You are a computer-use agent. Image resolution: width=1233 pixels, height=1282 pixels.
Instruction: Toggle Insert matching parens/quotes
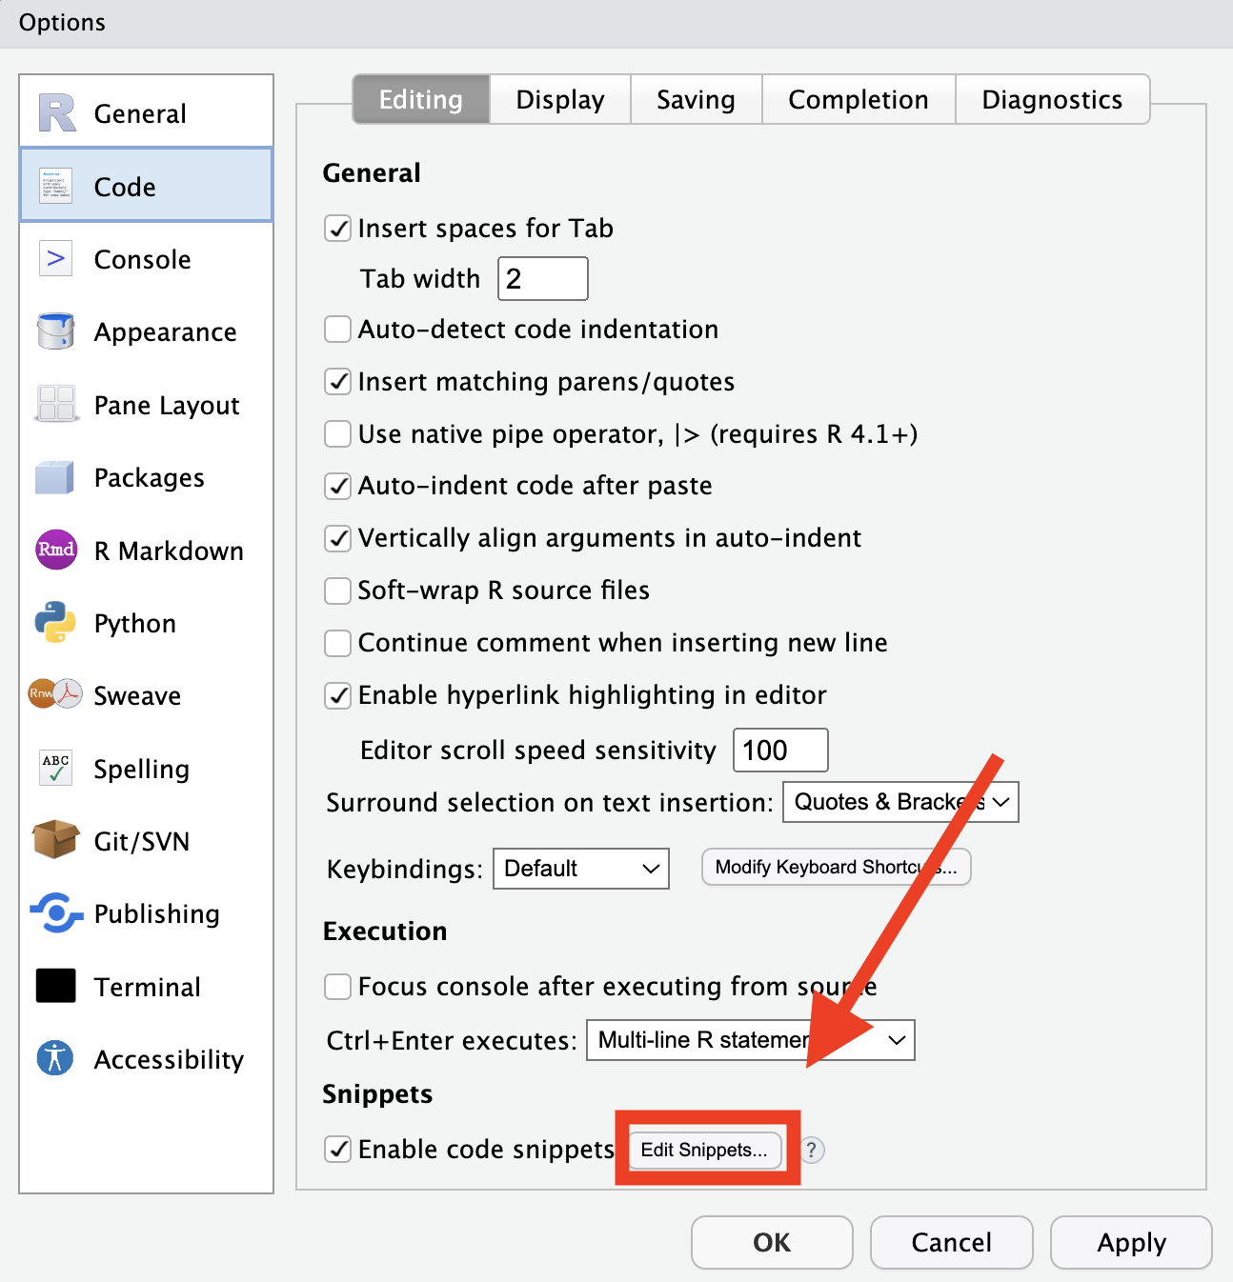(338, 382)
